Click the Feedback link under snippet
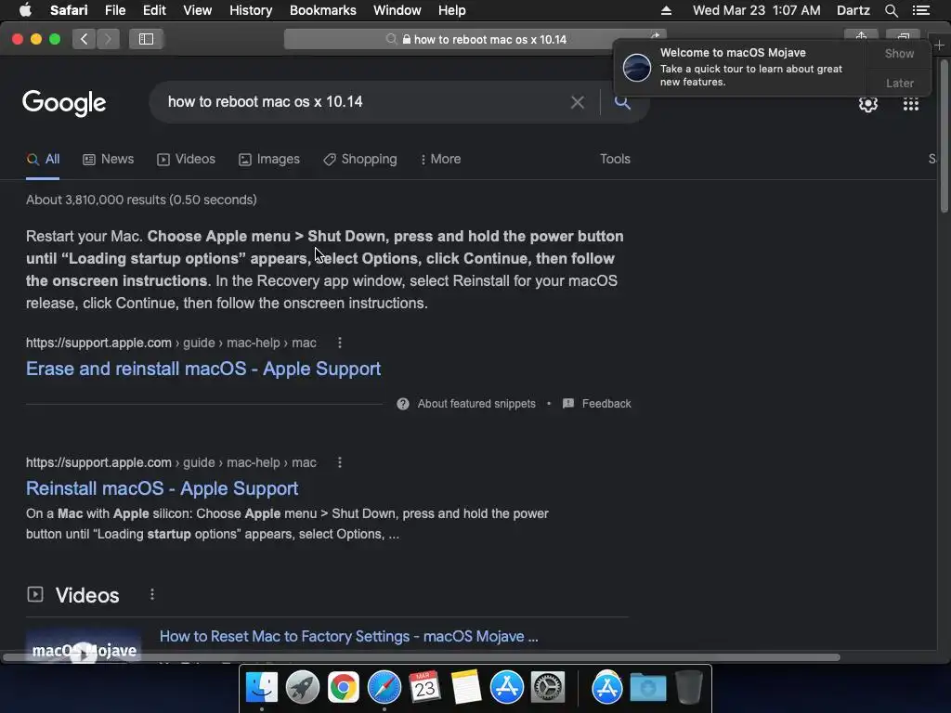This screenshot has height=713, width=951. tap(597, 404)
